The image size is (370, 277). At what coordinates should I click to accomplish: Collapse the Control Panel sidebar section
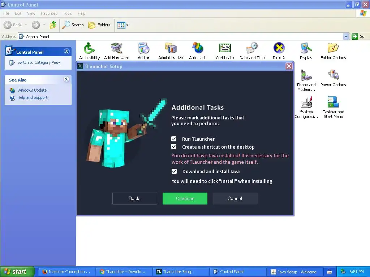pyautogui.click(x=66, y=51)
